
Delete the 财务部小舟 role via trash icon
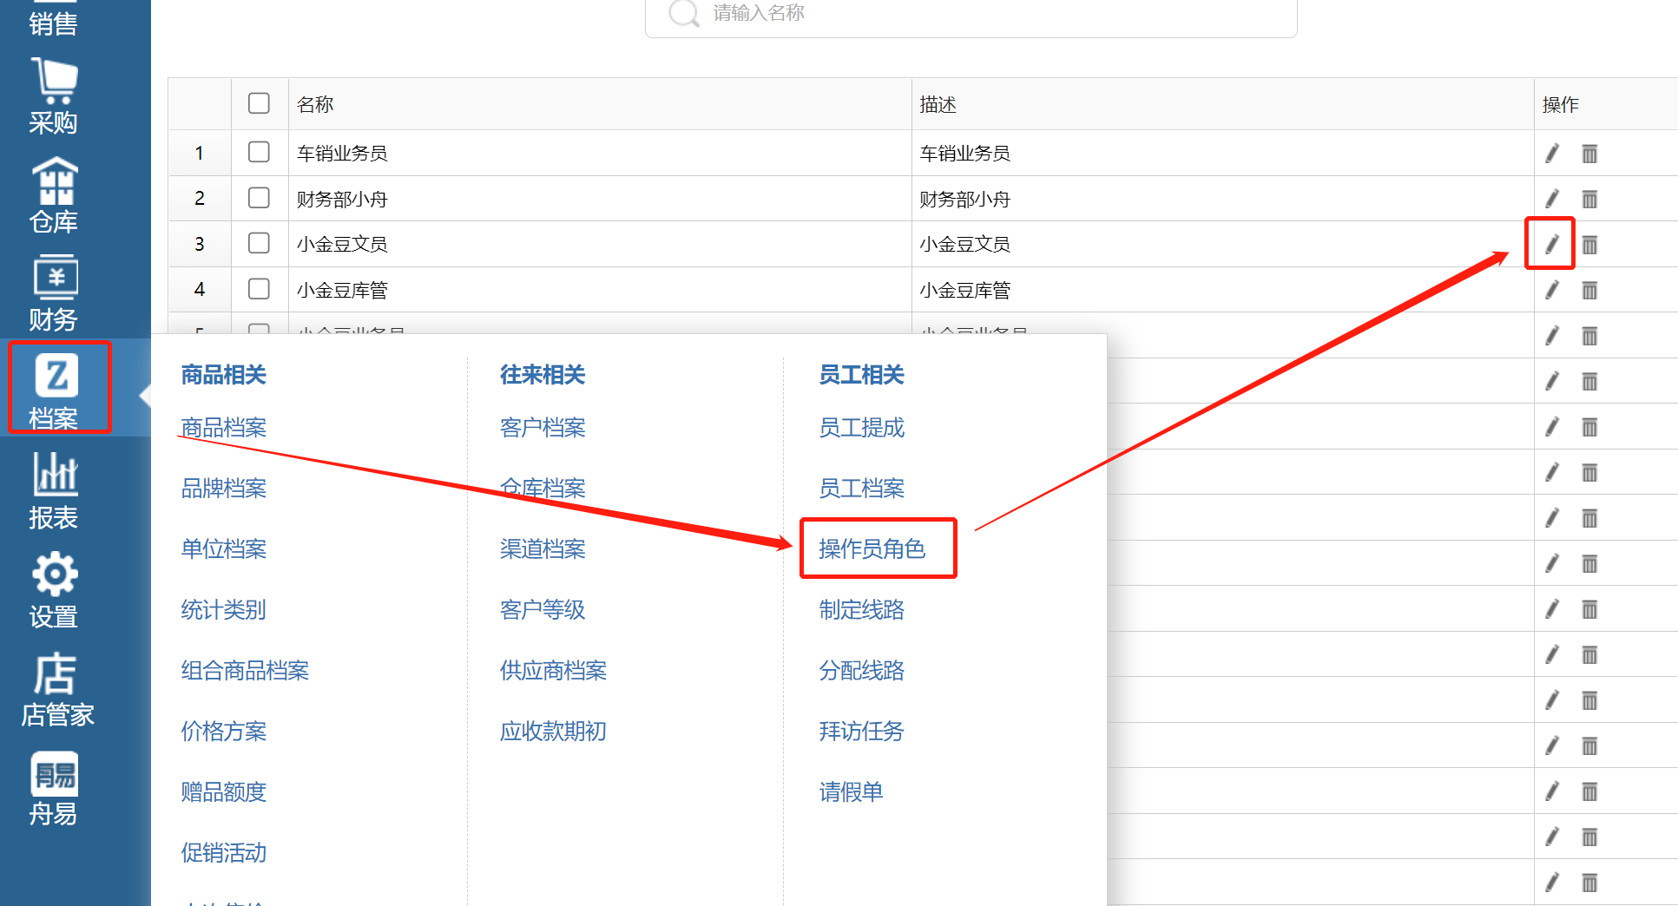pyautogui.click(x=1589, y=200)
